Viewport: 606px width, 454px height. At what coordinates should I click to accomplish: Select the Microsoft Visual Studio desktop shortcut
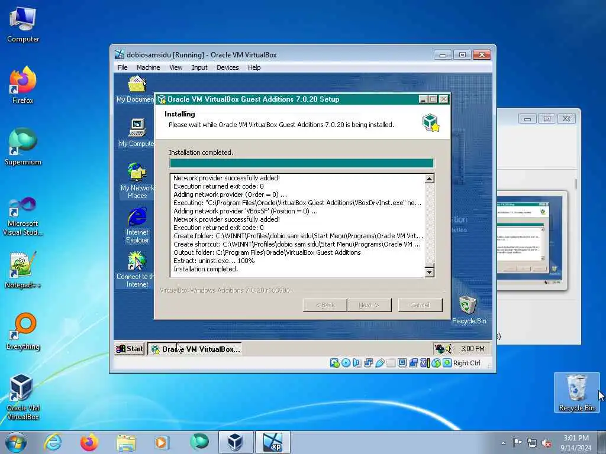tap(23, 216)
